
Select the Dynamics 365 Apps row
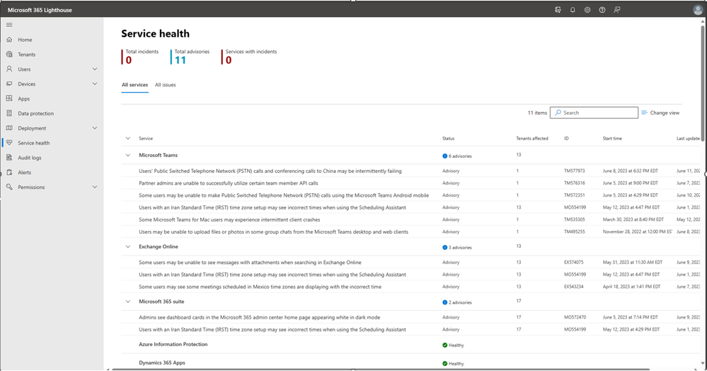click(x=410, y=363)
